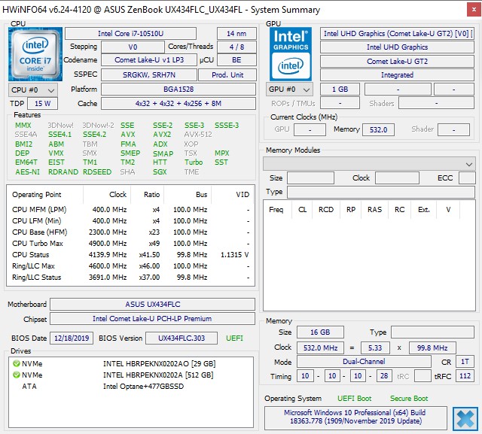Click the Operating Point column header
The height and width of the screenshot is (434, 482).
45,195
